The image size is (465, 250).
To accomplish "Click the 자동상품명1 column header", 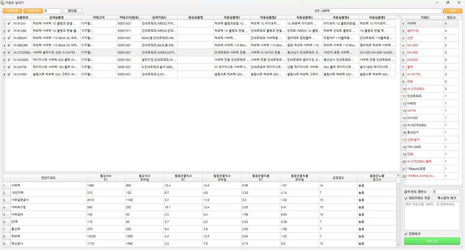I will (232, 18).
